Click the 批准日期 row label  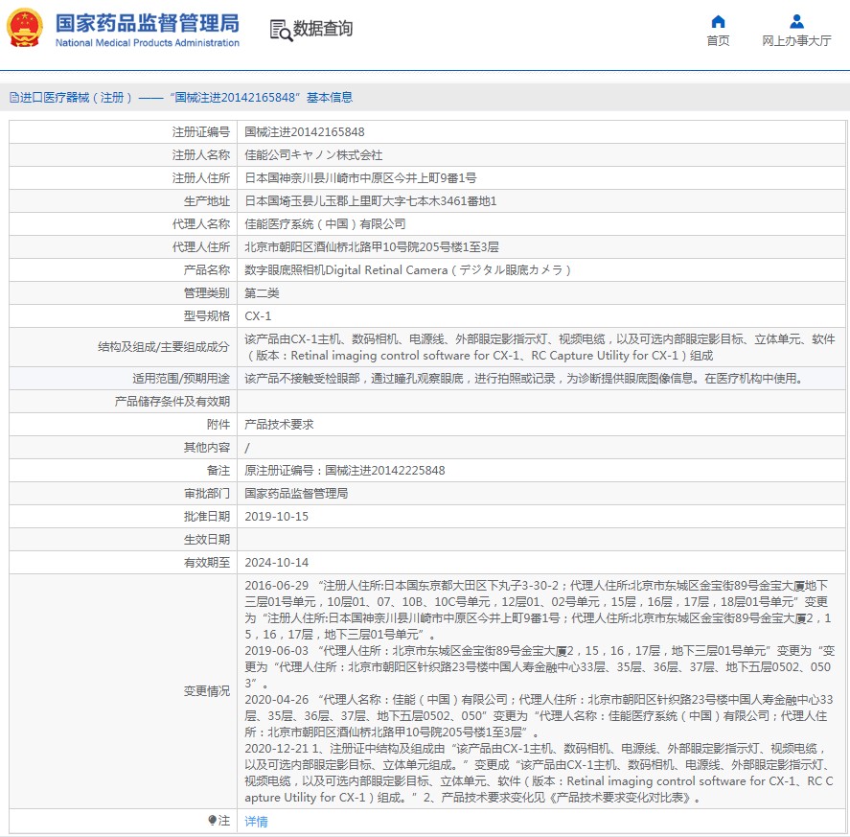pyautogui.click(x=207, y=517)
